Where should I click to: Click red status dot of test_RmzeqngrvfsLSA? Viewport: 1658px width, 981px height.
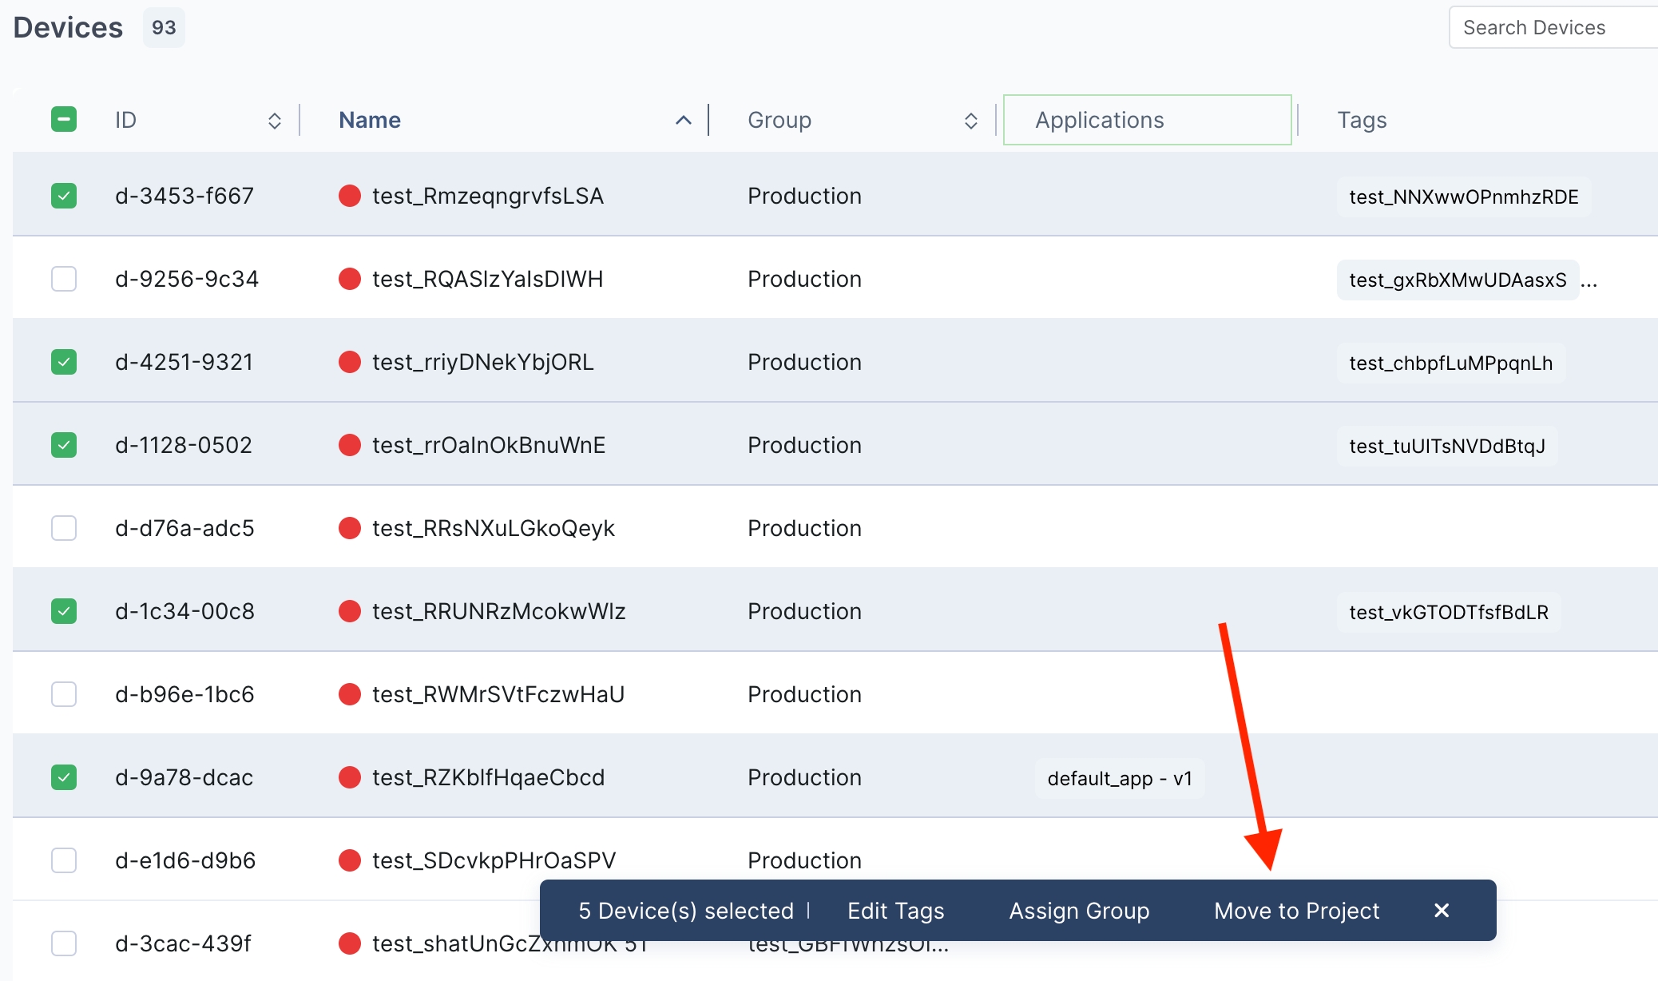click(349, 196)
